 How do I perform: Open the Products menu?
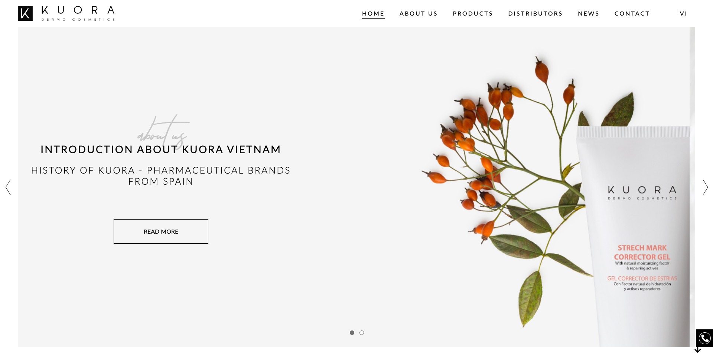473,13
